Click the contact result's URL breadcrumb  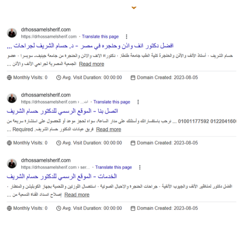tap(55, 102)
